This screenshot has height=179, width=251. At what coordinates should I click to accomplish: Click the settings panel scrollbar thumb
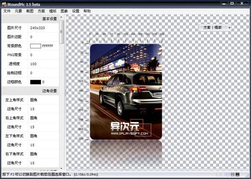61,32
